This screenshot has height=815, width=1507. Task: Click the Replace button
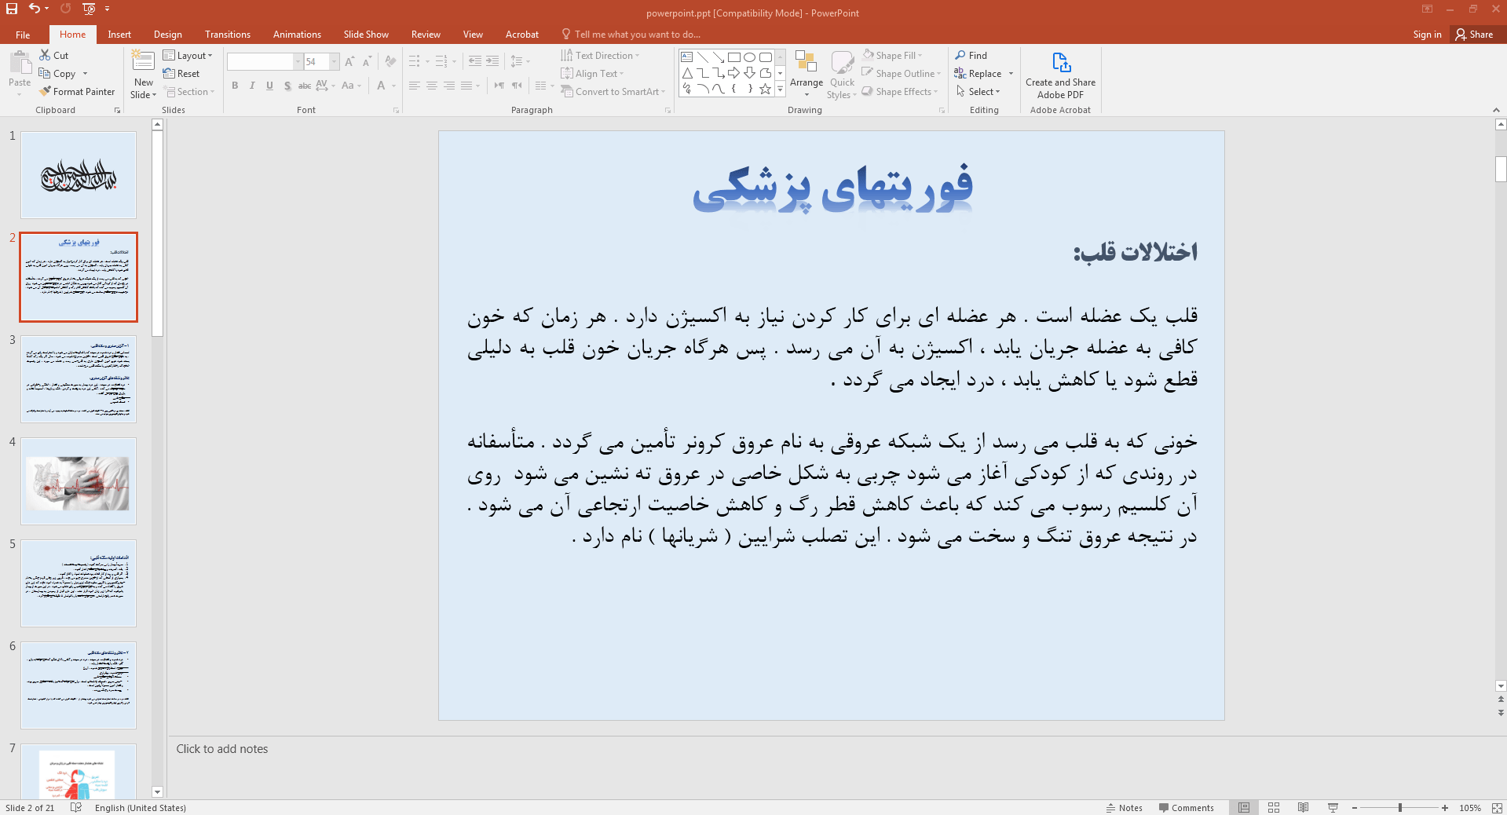click(978, 74)
